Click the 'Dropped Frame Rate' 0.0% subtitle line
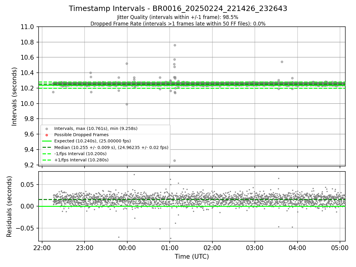Viewport: 356px width, 267px height. [178, 23]
